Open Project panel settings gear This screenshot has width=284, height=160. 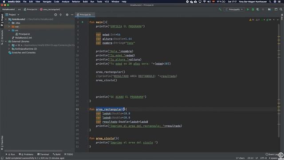(x=67, y=15)
